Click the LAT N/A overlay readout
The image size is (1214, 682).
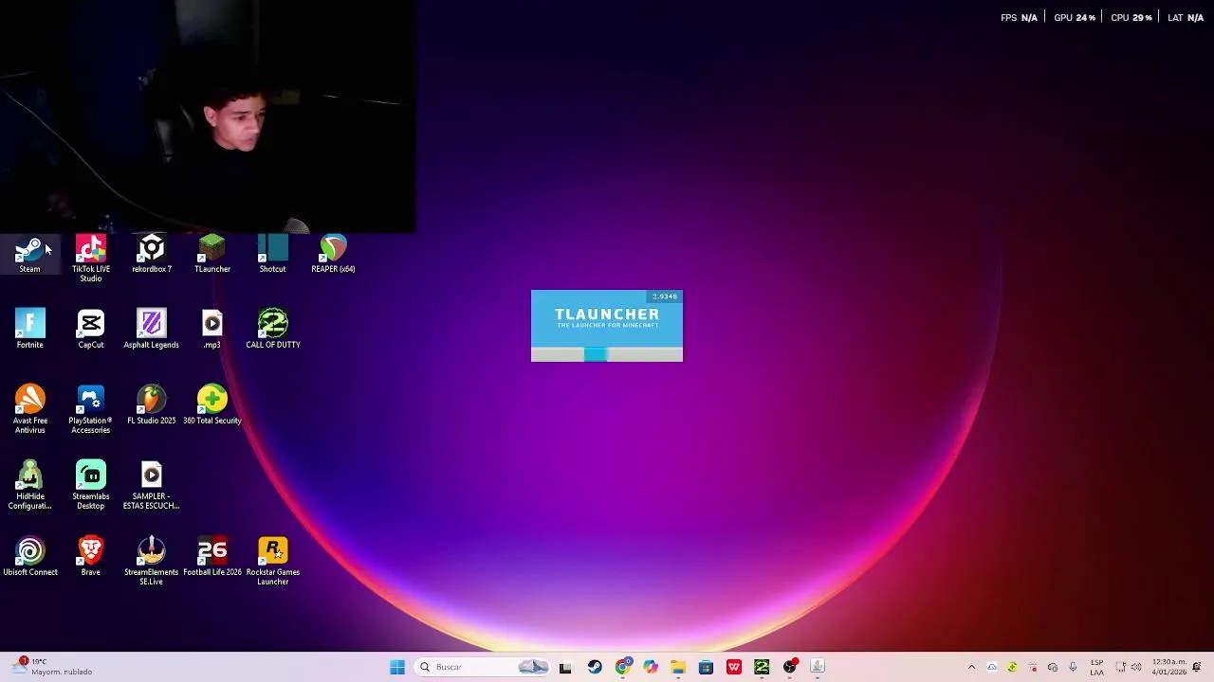(1186, 18)
